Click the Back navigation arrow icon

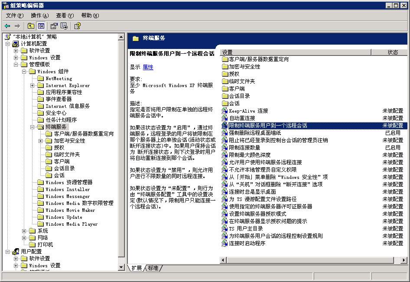click(7, 26)
